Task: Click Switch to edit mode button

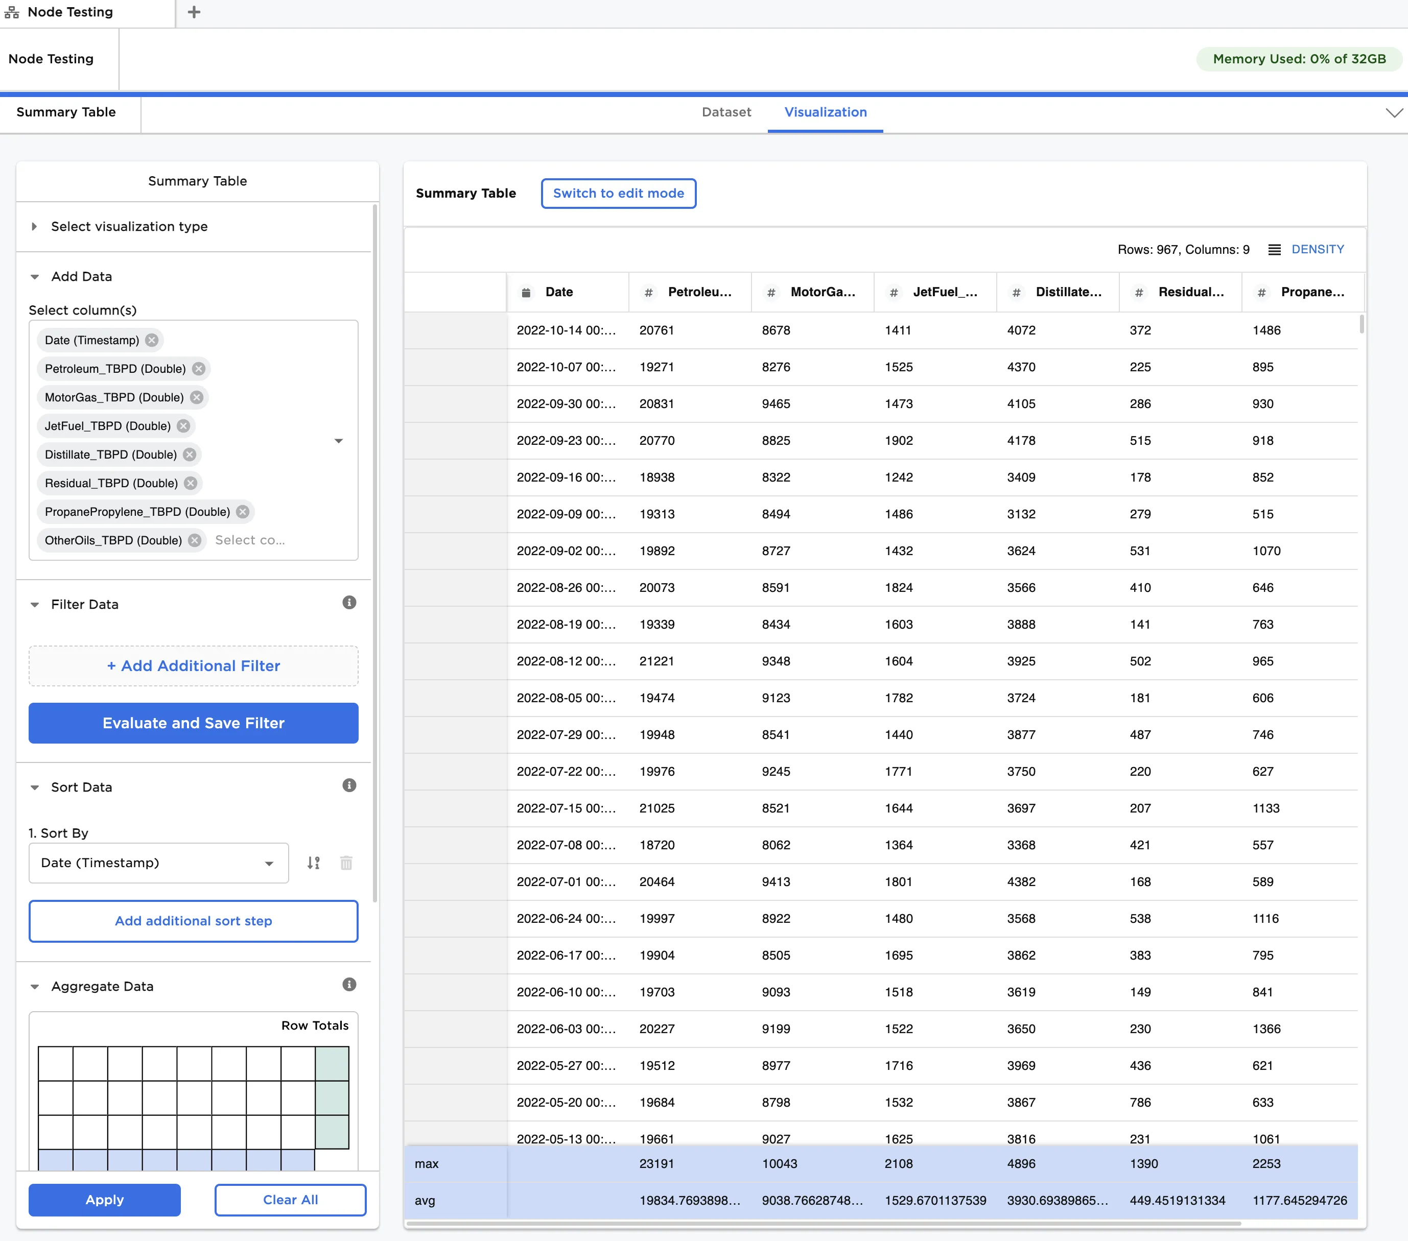Action: (618, 194)
